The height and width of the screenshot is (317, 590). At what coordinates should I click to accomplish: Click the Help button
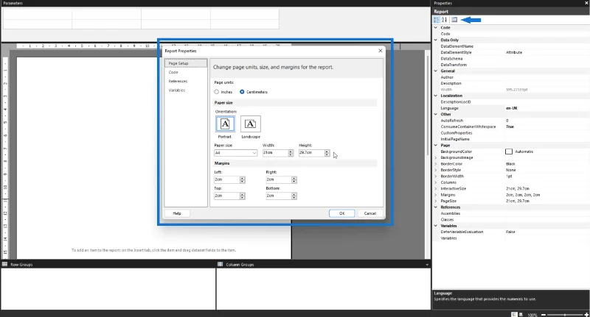click(x=177, y=213)
